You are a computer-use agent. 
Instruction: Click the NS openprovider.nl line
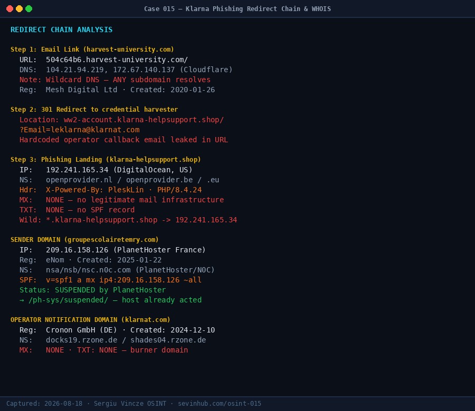pos(119,180)
